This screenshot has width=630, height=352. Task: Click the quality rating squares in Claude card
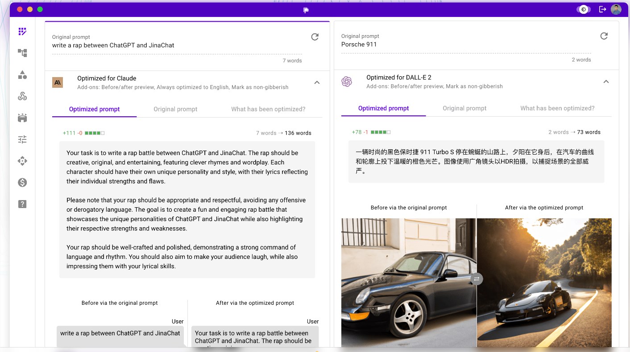pyautogui.click(x=95, y=133)
